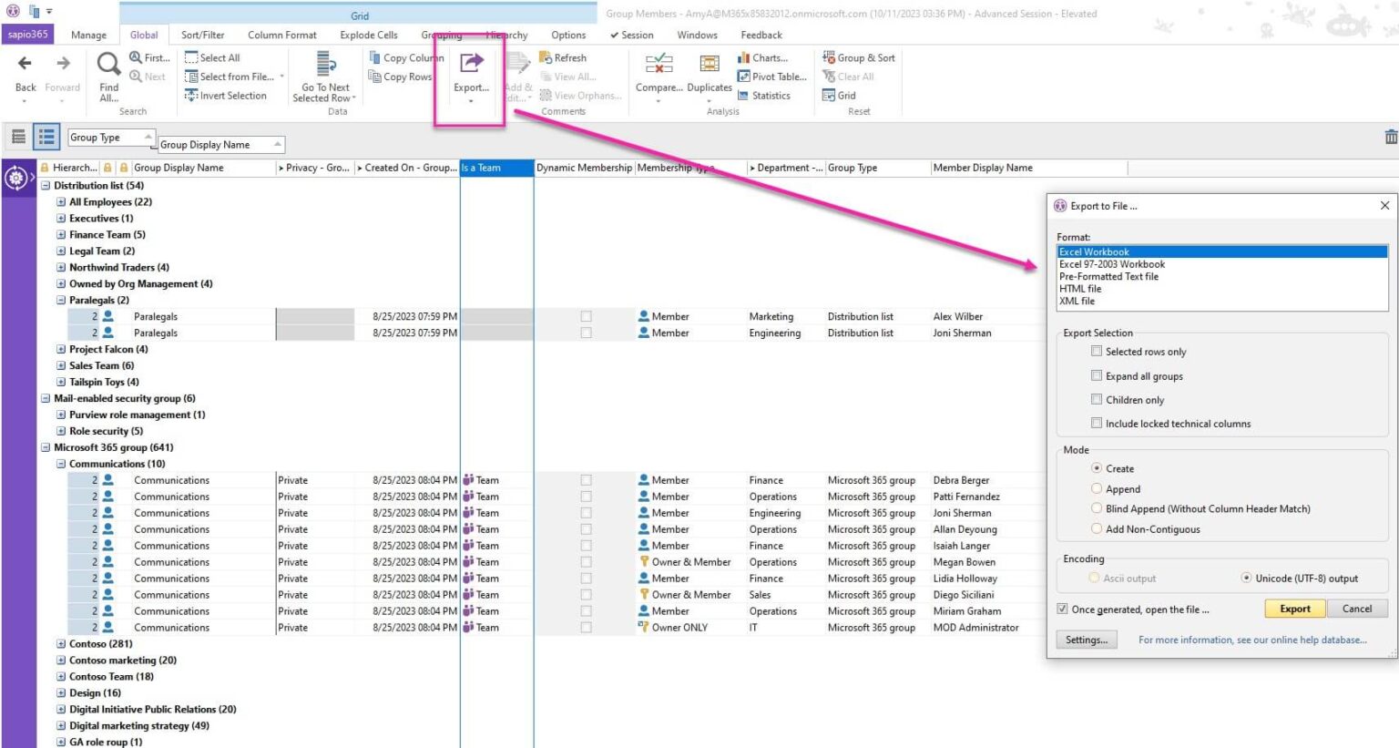This screenshot has width=1399, height=748.
Task: Expand the Contoso (281) group
Action: tap(61, 644)
